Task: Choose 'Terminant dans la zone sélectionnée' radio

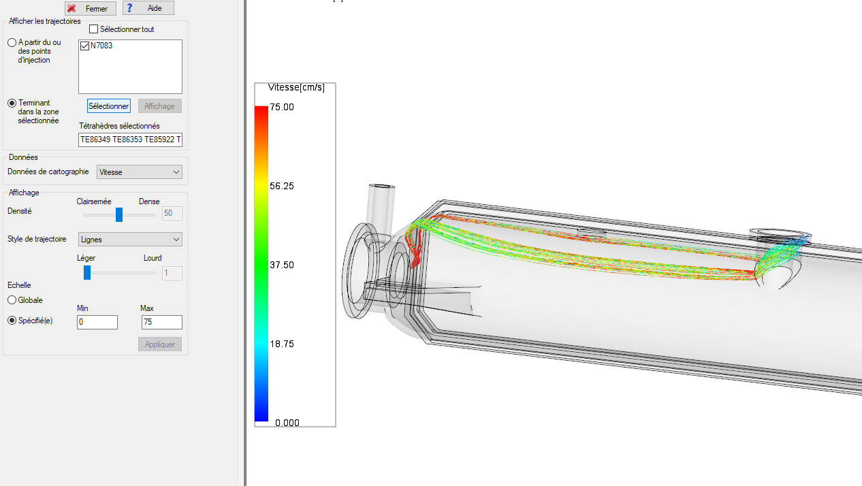Action: pyautogui.click(x=12, y=103)
